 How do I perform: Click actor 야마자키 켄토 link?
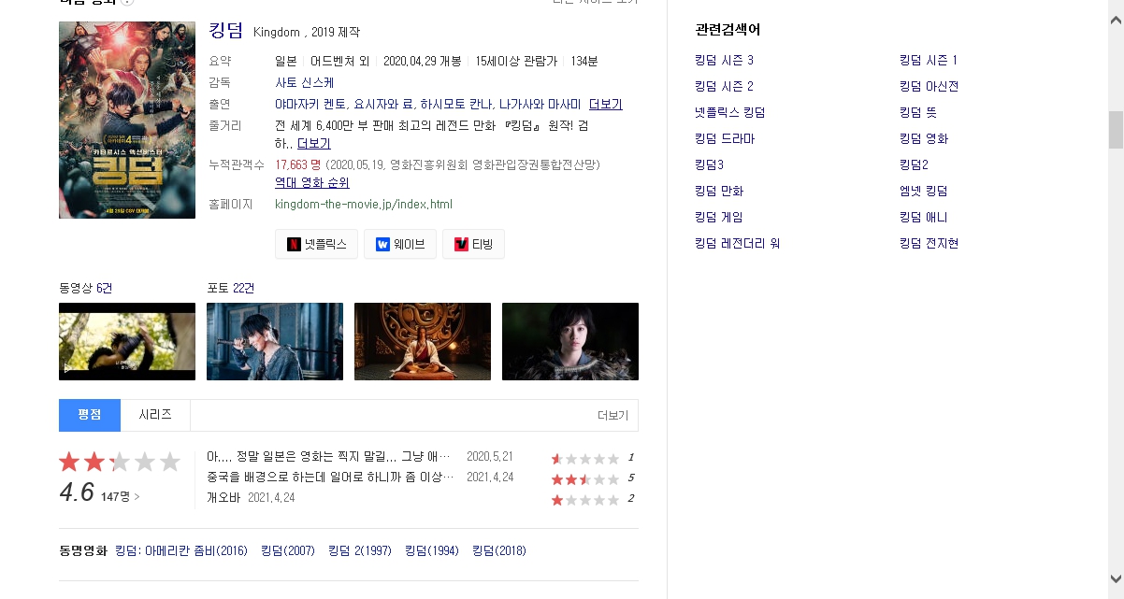pyautogui.click(x=310, y=104)
